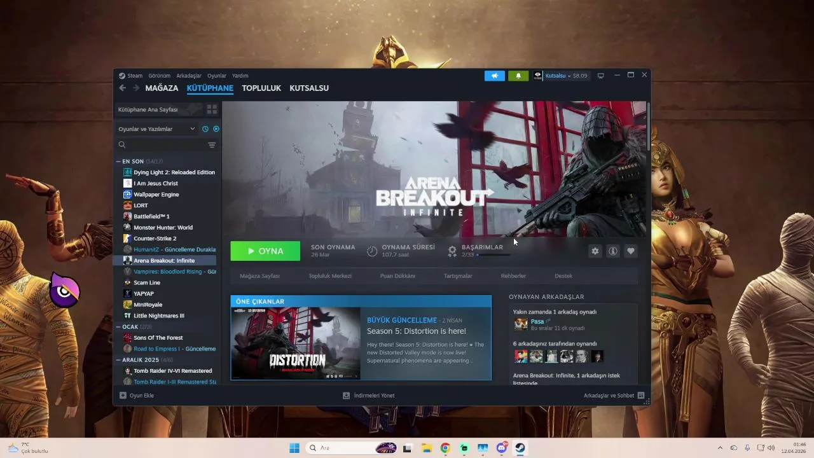Switch to Big Picture mode monitor icon
This screenshot has width=814, height=458.
coord(600,76)
